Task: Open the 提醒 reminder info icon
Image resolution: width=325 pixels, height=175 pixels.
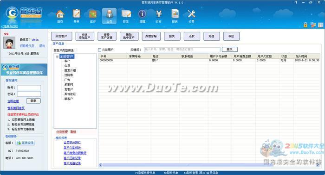Action: 142,14
